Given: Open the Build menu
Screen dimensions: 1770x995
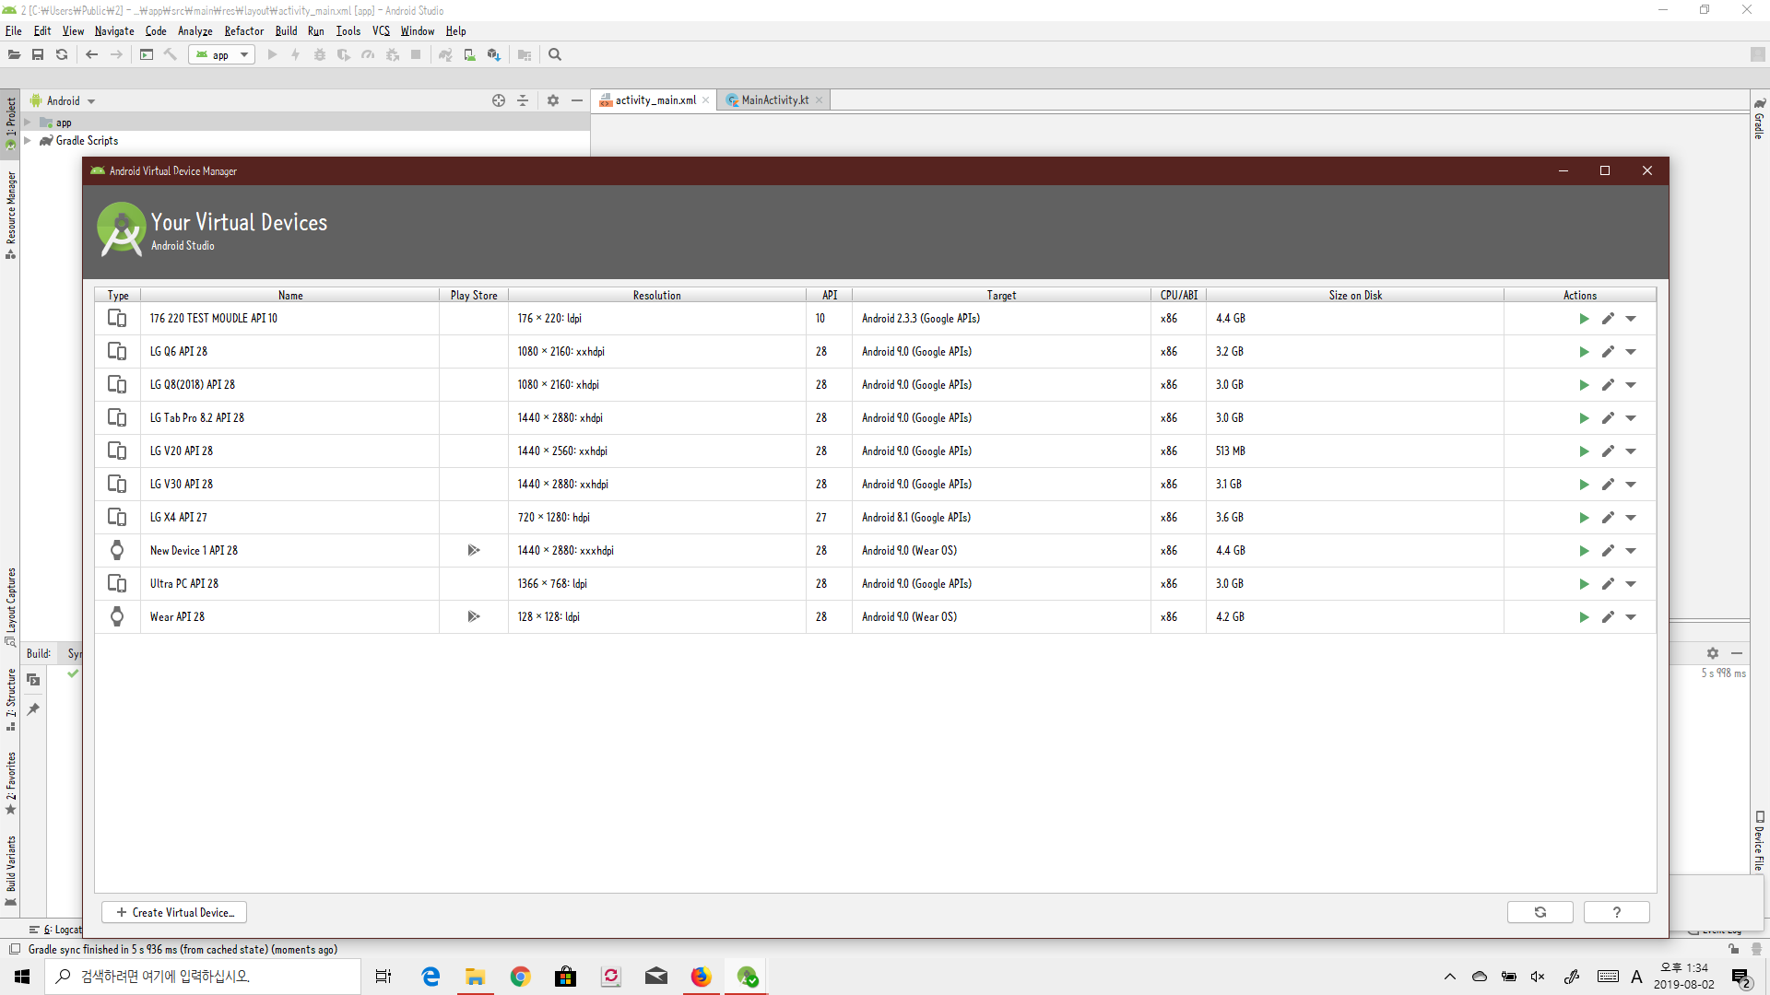Looking at the screenshot, I should point(287,31).
